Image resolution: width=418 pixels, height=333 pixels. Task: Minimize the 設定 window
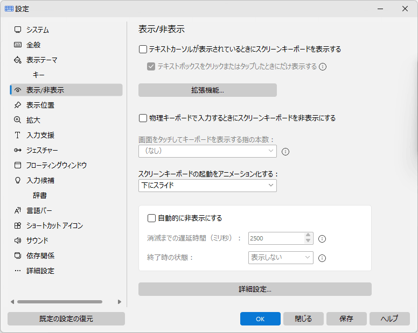[380, 9]
